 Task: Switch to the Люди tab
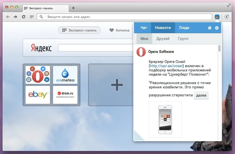[x=184, y=28]
